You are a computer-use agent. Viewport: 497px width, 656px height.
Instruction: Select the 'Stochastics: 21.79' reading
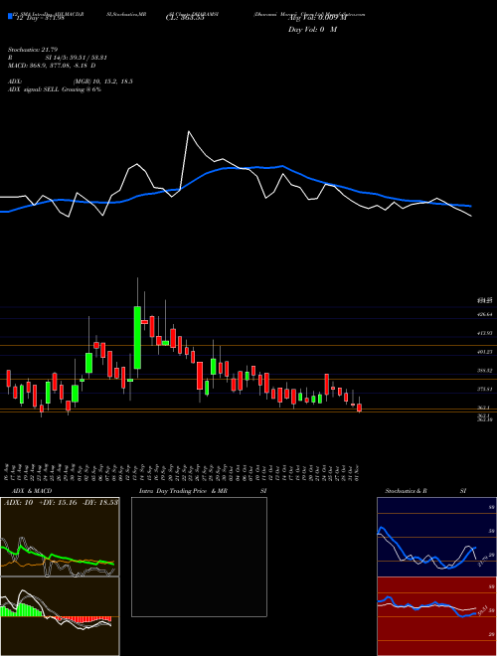[33, 50]
